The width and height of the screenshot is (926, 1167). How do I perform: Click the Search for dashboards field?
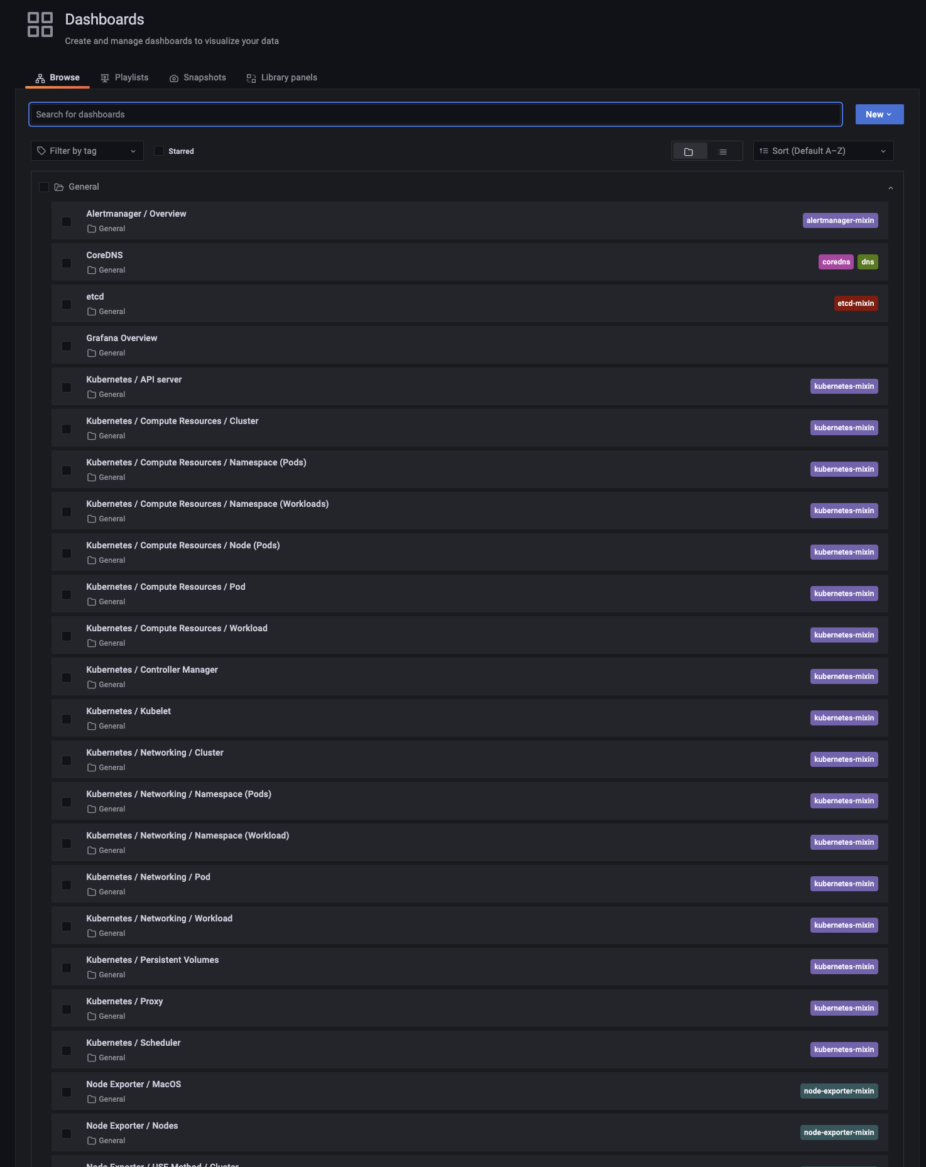pos(435,114)
